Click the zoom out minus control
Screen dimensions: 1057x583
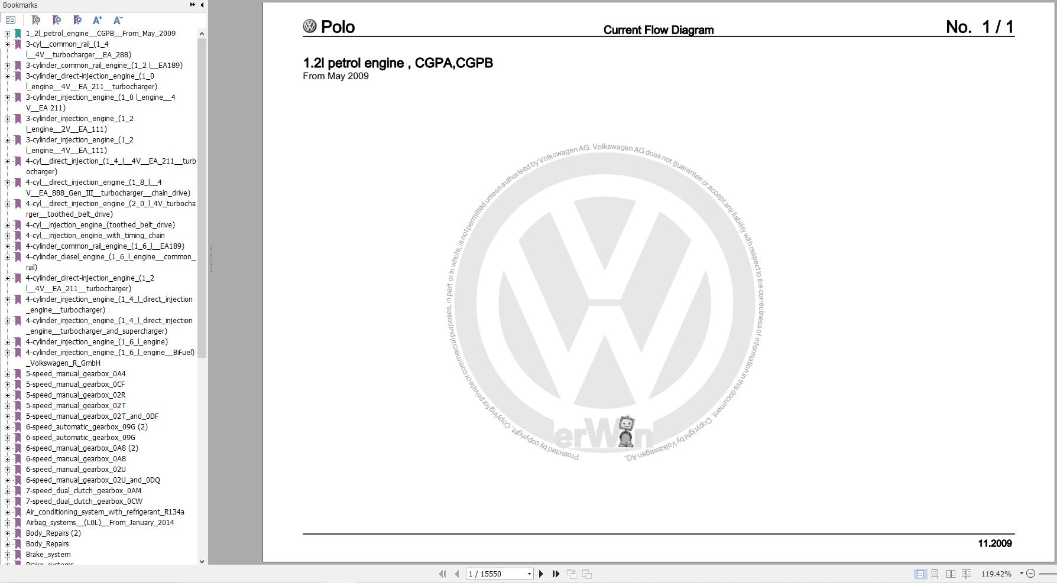1031,573
